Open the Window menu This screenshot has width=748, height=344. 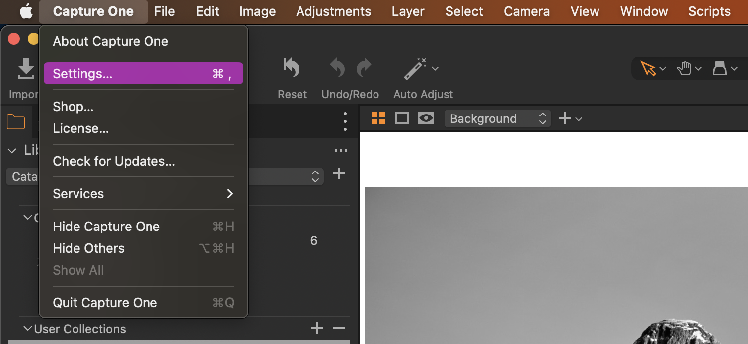pos(644,11)
